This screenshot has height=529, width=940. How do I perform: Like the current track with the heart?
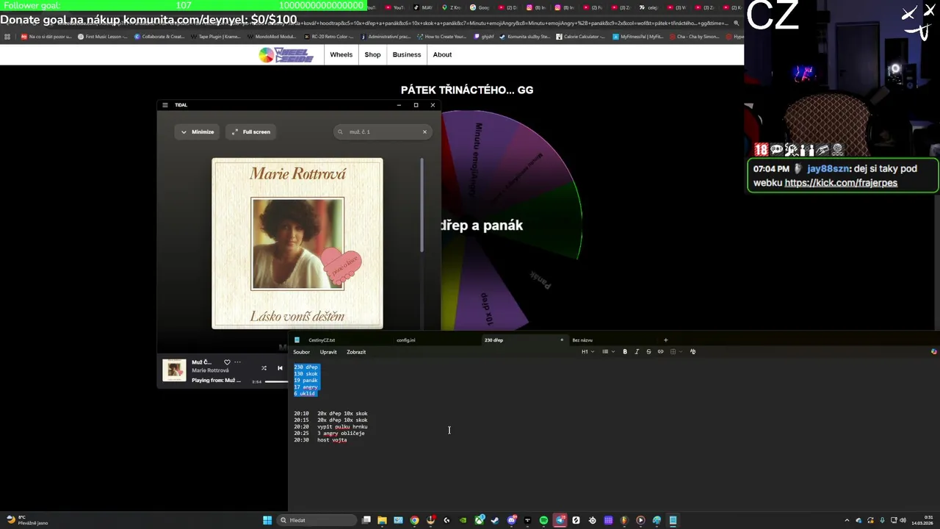227,362
